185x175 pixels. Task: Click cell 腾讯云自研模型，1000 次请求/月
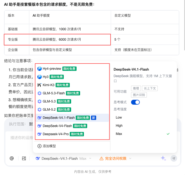tap(70, 29)
